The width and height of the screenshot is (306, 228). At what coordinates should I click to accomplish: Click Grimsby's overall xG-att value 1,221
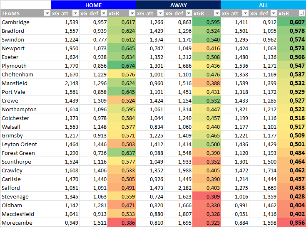(235, 135)
